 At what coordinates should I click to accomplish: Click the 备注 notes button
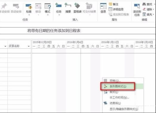pos(114,4)
